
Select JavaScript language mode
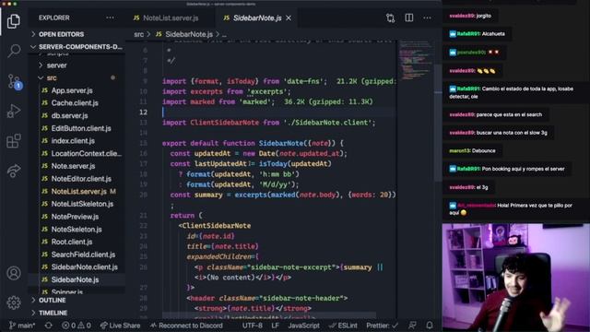pyautogui.click(x=303, y=326)
